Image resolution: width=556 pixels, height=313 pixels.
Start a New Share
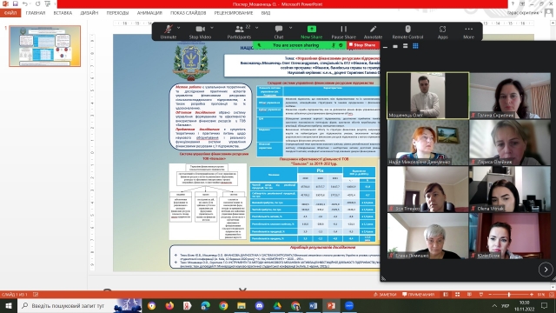click(311, 32)
